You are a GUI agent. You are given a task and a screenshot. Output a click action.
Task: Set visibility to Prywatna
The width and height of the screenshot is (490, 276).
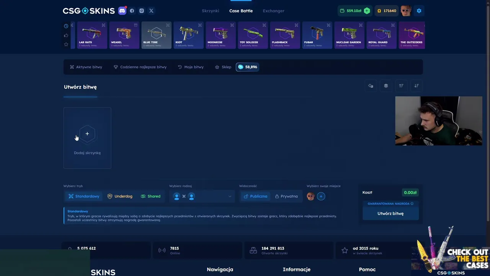point(286,196)
